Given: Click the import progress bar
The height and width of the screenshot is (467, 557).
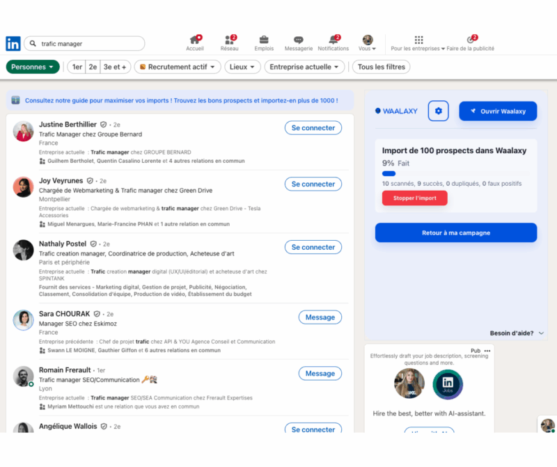Looking at the screenshot, I should click(389, 173).
